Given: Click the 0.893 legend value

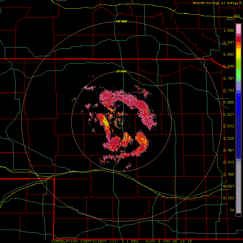Looking at the screenshot, I should click(229, 54).
